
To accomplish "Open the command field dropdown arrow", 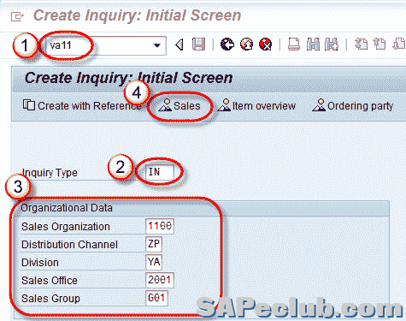I will pos(156,45).
